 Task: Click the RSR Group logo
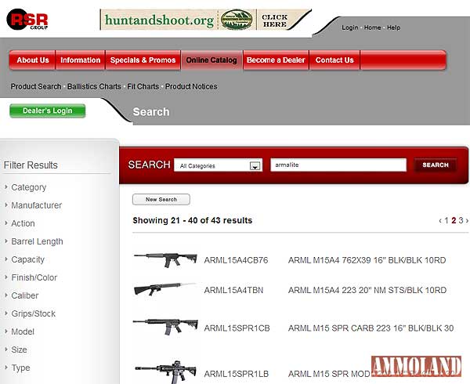pos(27,20)
